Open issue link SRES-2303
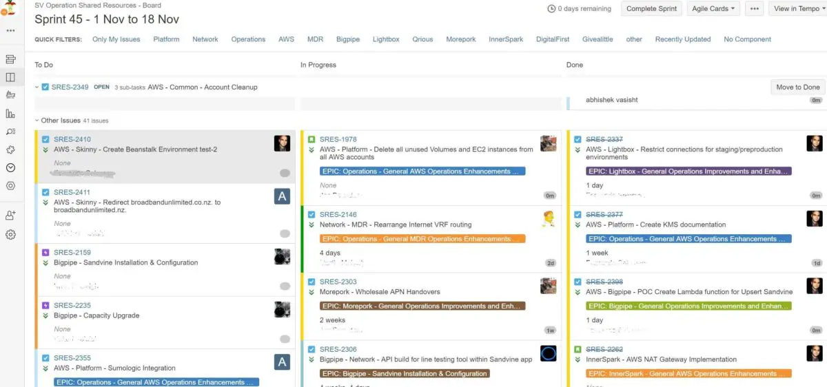Viewport: 827px width, 387px height. 338,282
